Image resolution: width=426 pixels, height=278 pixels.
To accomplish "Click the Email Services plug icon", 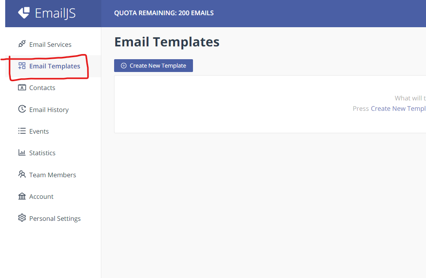I will pos(22,44).
